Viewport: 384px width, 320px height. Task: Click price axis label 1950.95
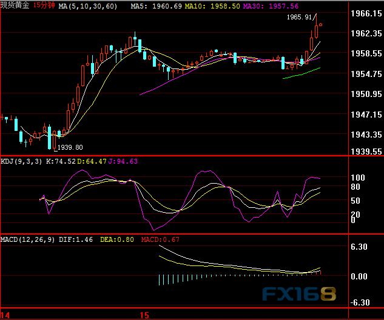point(366,94)
